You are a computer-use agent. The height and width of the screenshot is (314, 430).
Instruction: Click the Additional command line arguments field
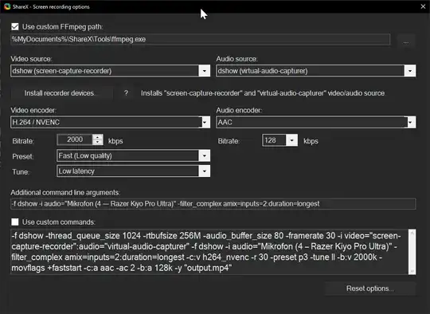tap(213, 204)
